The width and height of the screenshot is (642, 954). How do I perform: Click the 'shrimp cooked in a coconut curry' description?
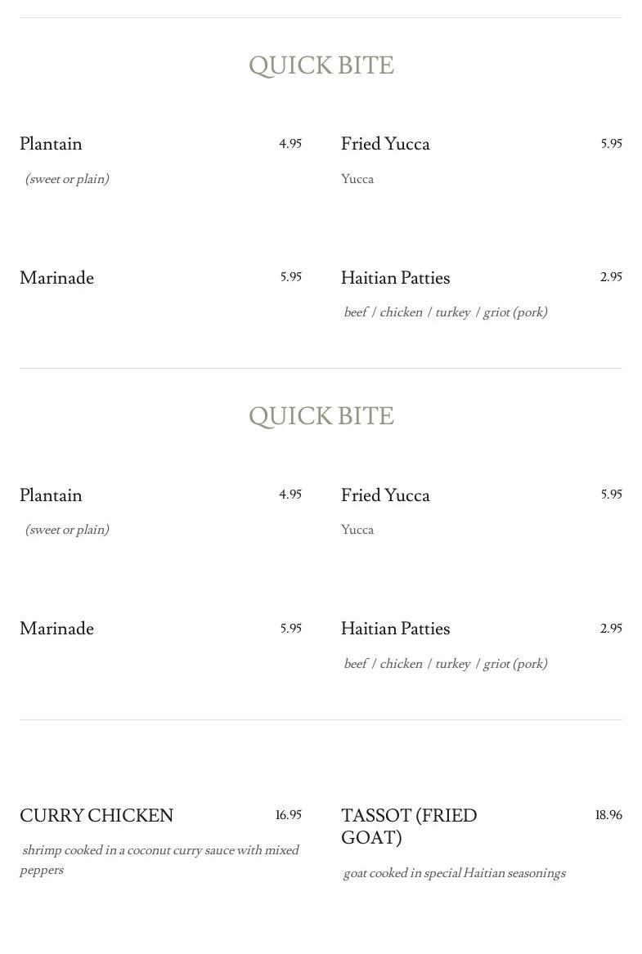coord(160,860)
